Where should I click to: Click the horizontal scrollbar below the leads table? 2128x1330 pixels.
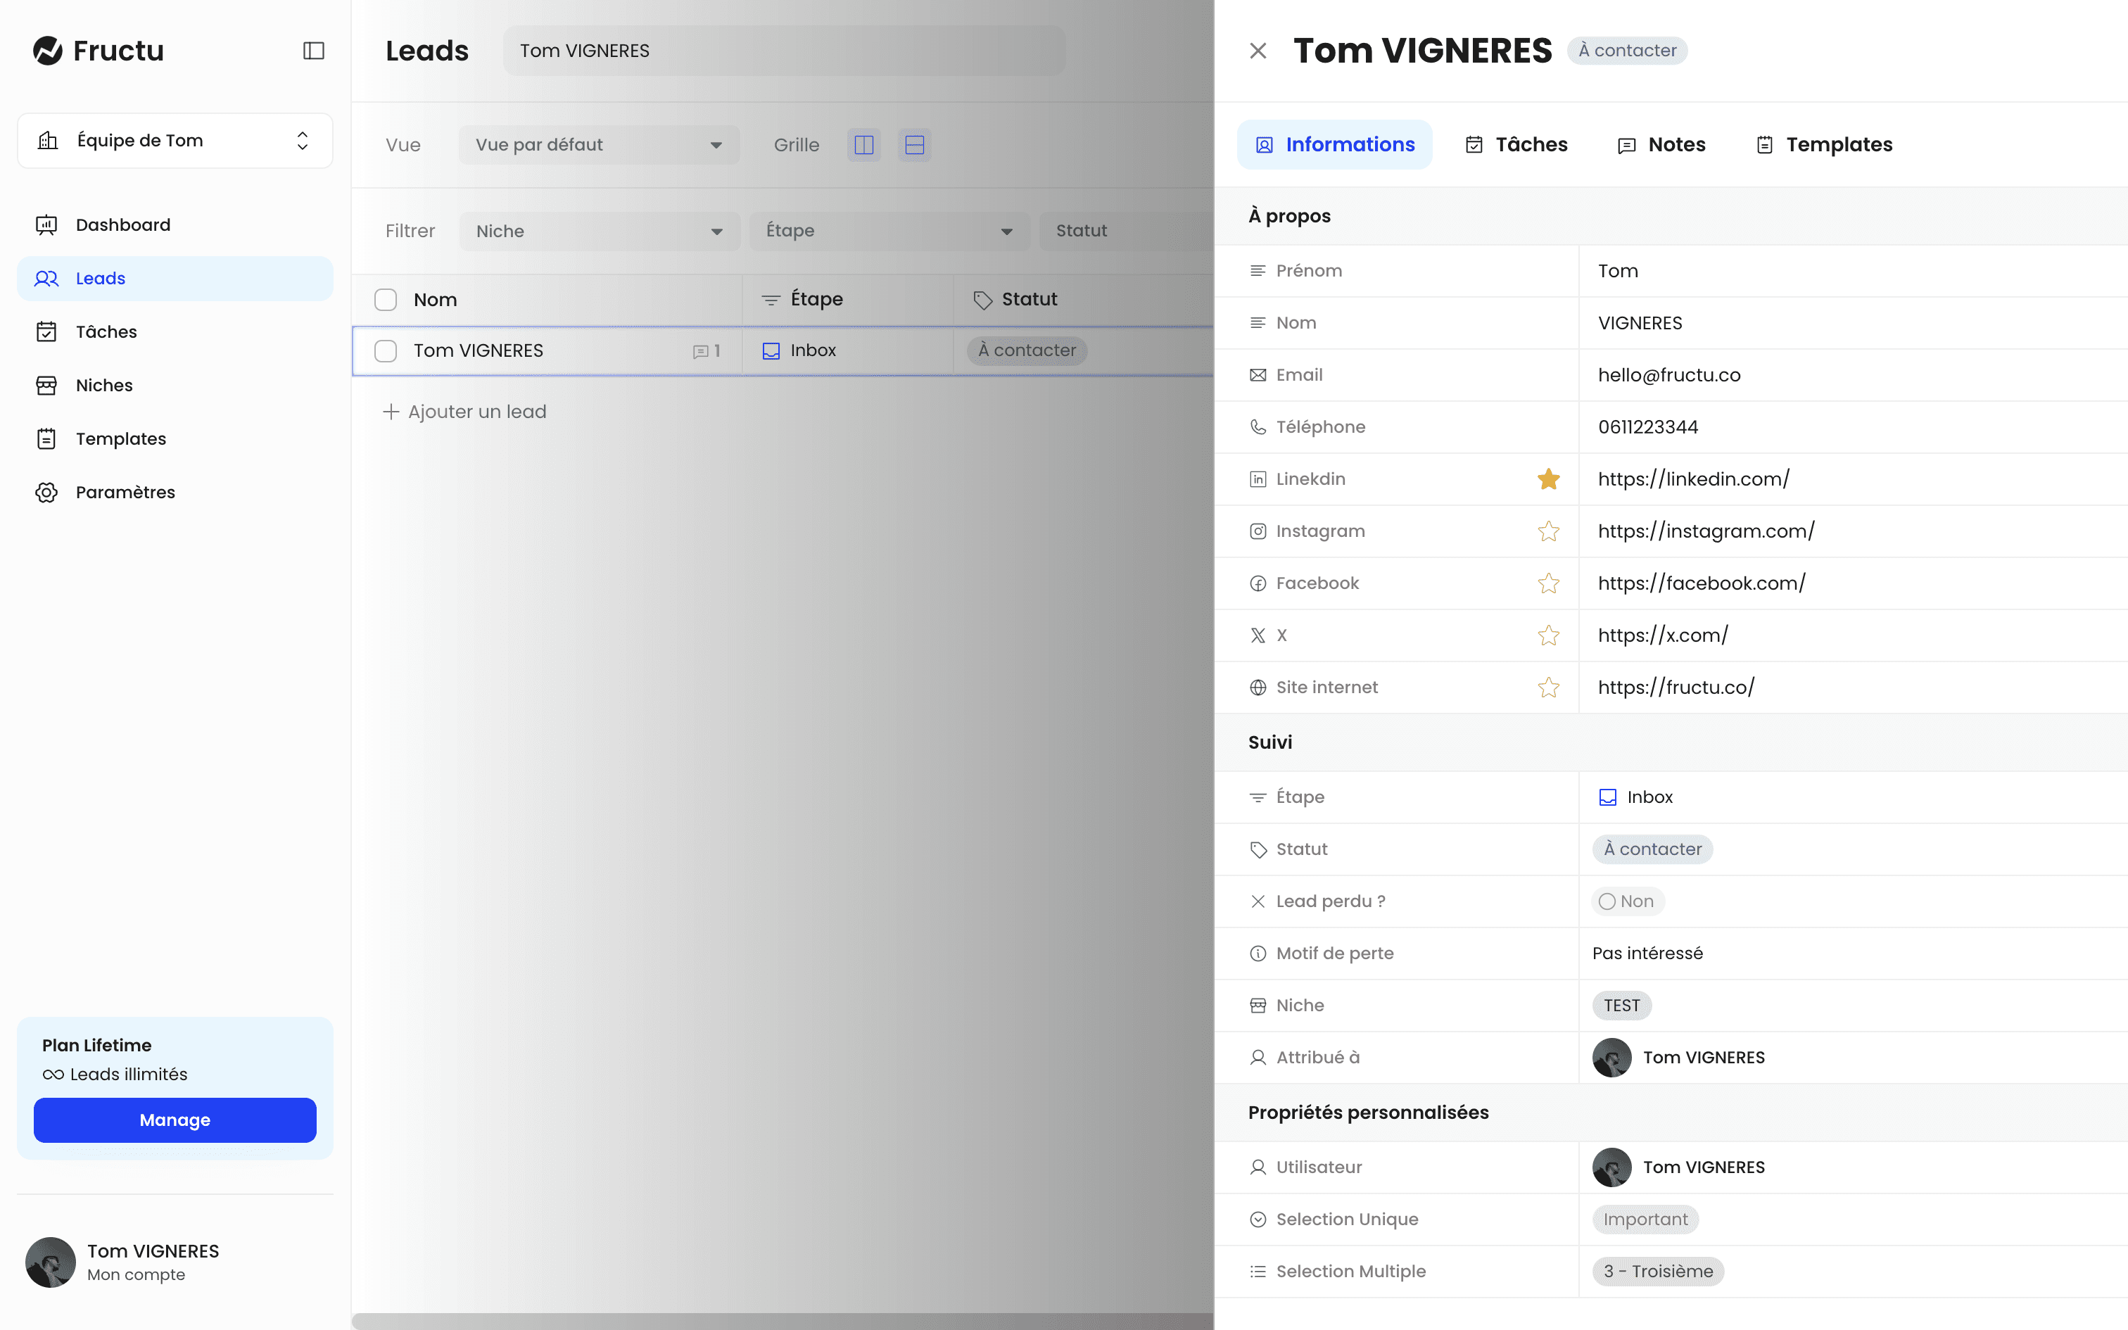(783, 1322)
